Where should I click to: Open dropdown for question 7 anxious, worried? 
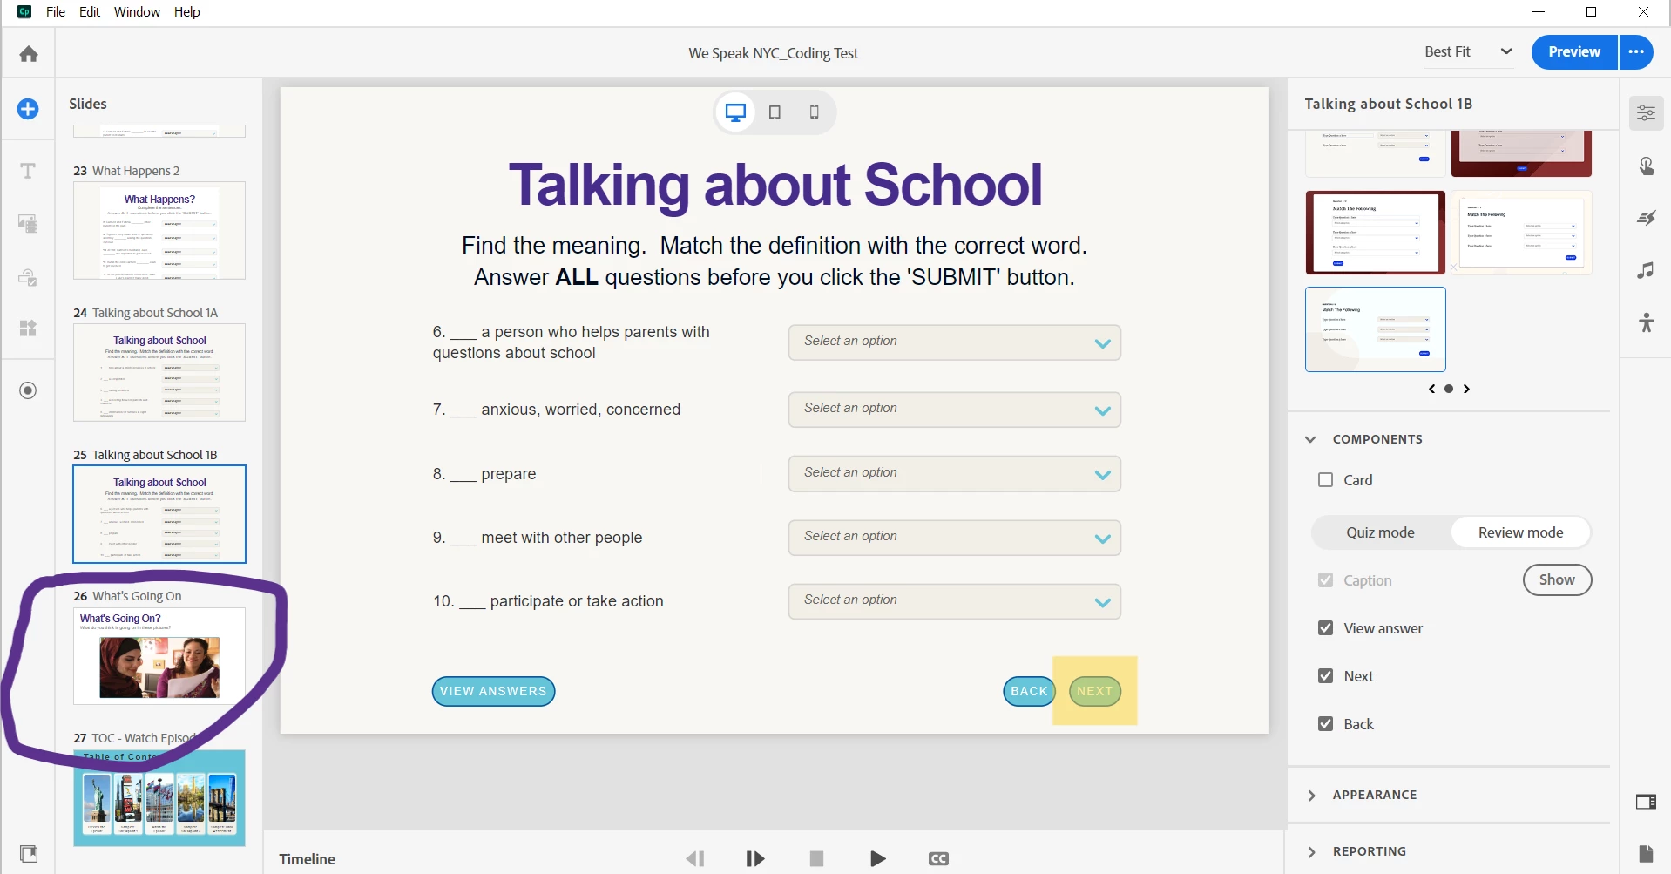click(x=954, y=409)
